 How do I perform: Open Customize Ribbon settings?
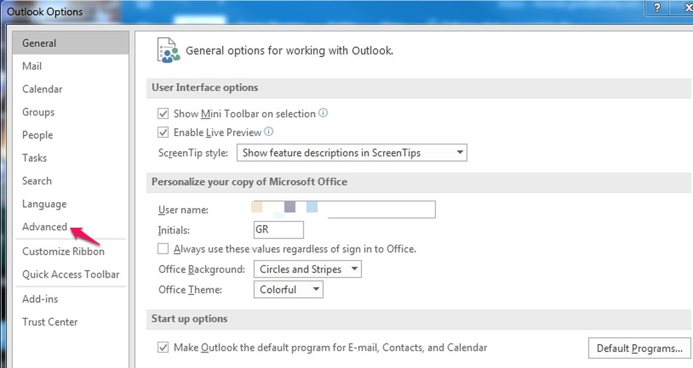[63, 251]
